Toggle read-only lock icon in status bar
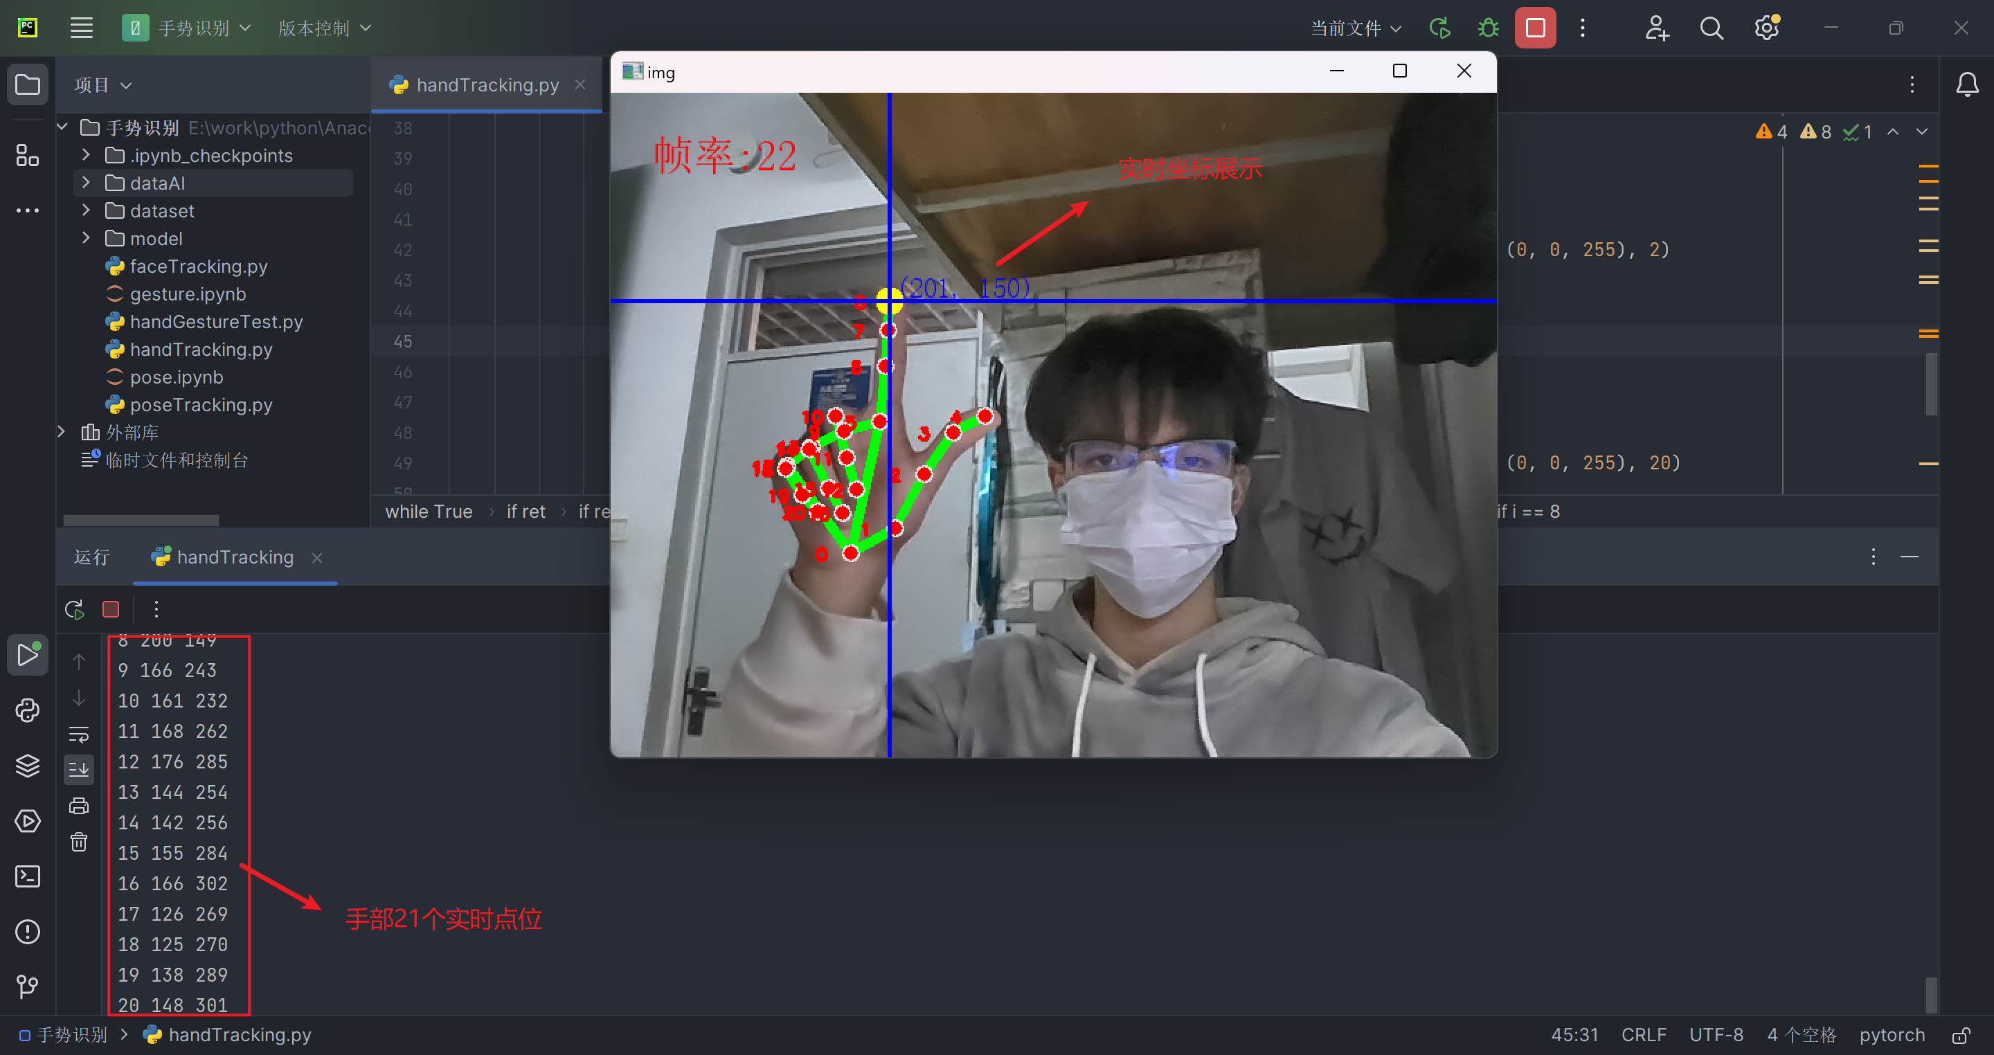Viewport: 1994px width, 1055px height. (x=1961, y=1035)
